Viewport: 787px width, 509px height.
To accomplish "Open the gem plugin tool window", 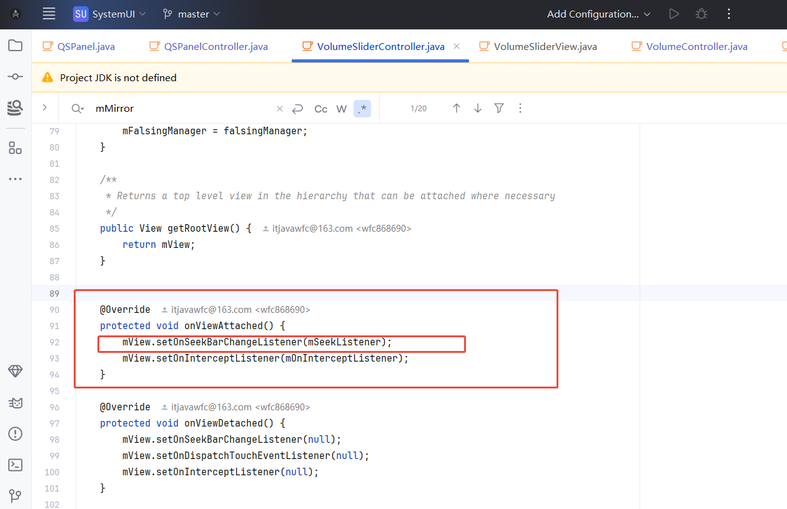I will pyautogui.click(x=15, y=371).
